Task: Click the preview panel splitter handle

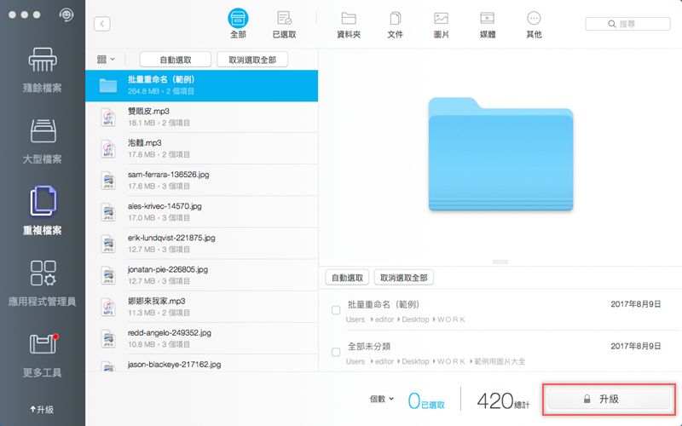Action: (x=500, y=262)
